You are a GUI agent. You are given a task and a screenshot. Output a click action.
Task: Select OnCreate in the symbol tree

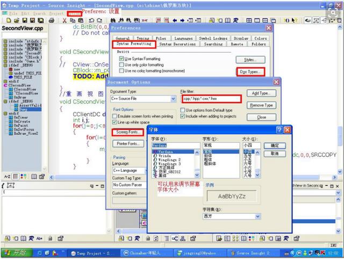(21, 121)
